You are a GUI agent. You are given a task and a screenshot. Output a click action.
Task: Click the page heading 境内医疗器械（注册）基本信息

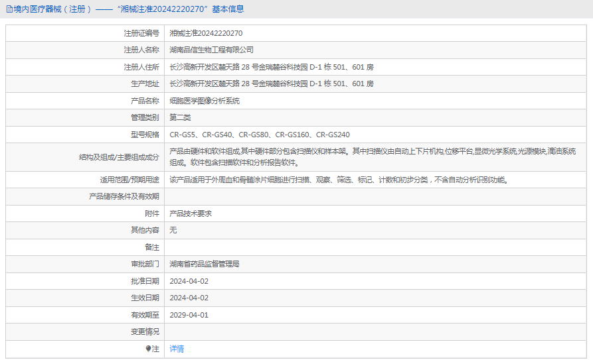point(129,9)
